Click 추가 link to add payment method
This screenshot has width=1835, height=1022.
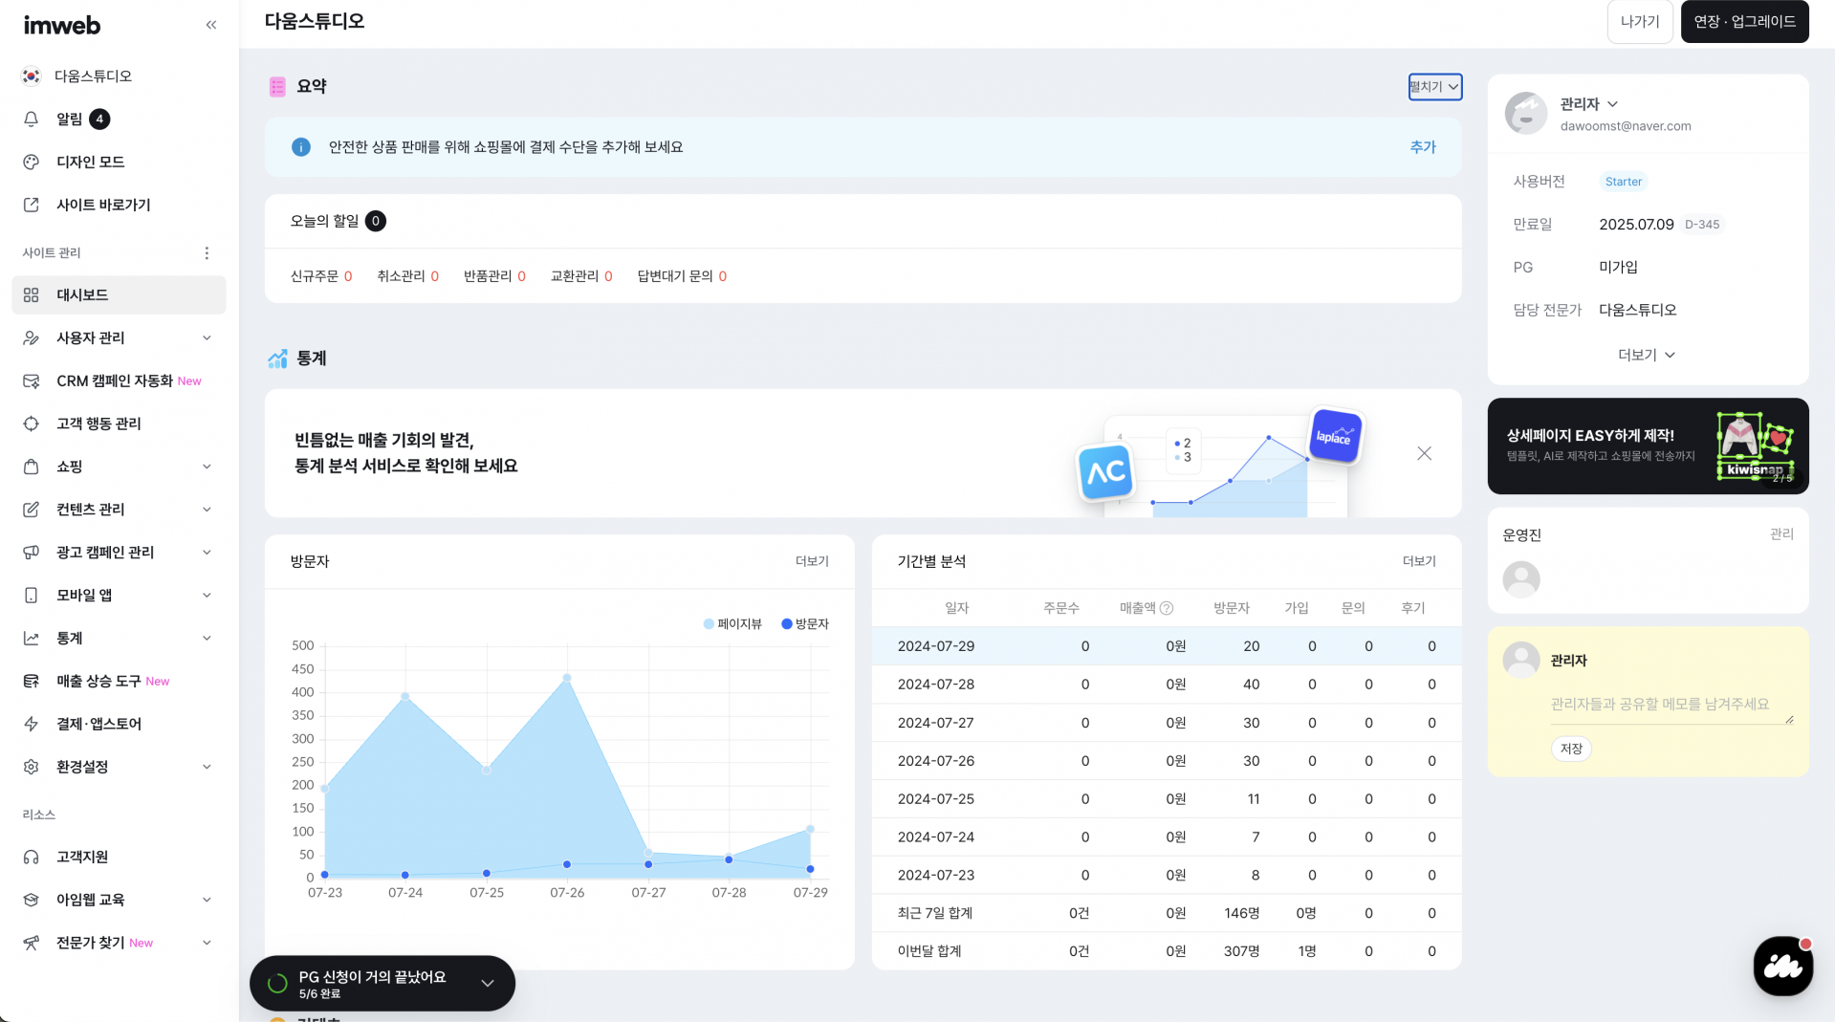(x=1423, y=147)
